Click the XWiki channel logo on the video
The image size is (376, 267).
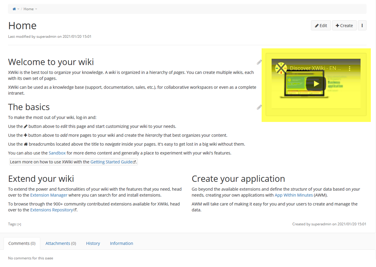tap(281, 68)
